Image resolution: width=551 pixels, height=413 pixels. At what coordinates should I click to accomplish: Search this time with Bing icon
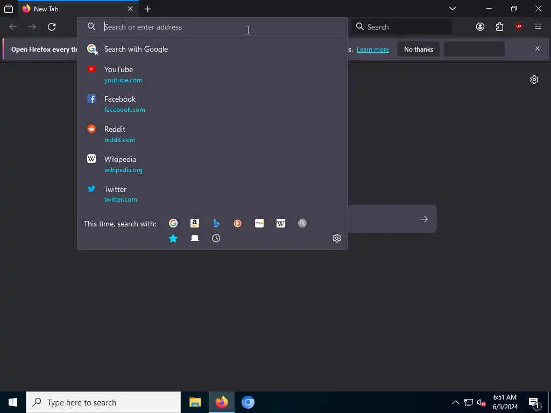click(x=216, y=223)
